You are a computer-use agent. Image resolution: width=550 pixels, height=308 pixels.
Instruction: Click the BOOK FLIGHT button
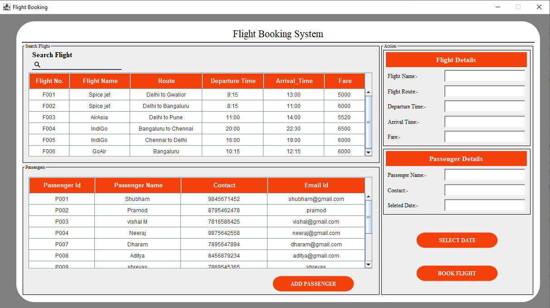pos(457,274)
